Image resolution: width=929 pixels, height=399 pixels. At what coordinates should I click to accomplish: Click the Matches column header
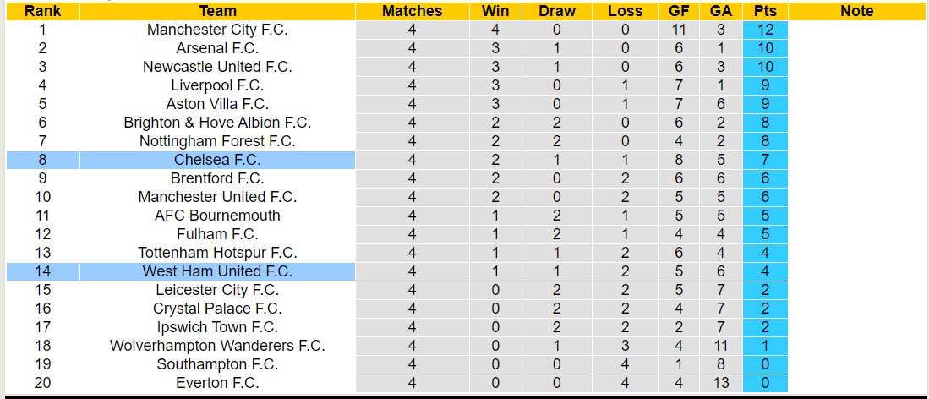[412, 11]
